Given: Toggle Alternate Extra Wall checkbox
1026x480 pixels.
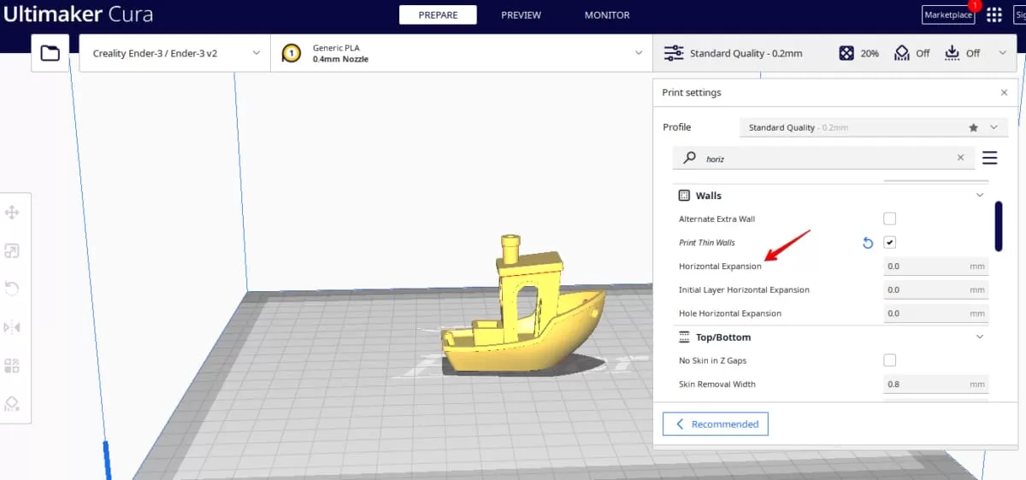Looking at the screenshot, I should 889,219.
